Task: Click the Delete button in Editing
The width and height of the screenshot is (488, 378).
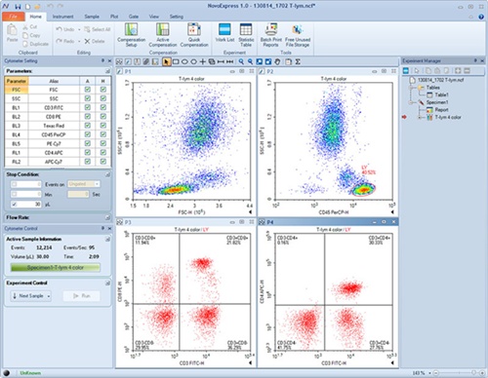Action: pyautogui.click(x=95, y=41)
